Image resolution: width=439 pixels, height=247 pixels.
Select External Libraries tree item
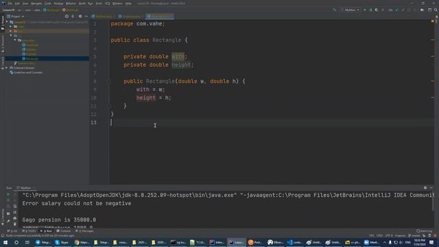click(22, 68)
